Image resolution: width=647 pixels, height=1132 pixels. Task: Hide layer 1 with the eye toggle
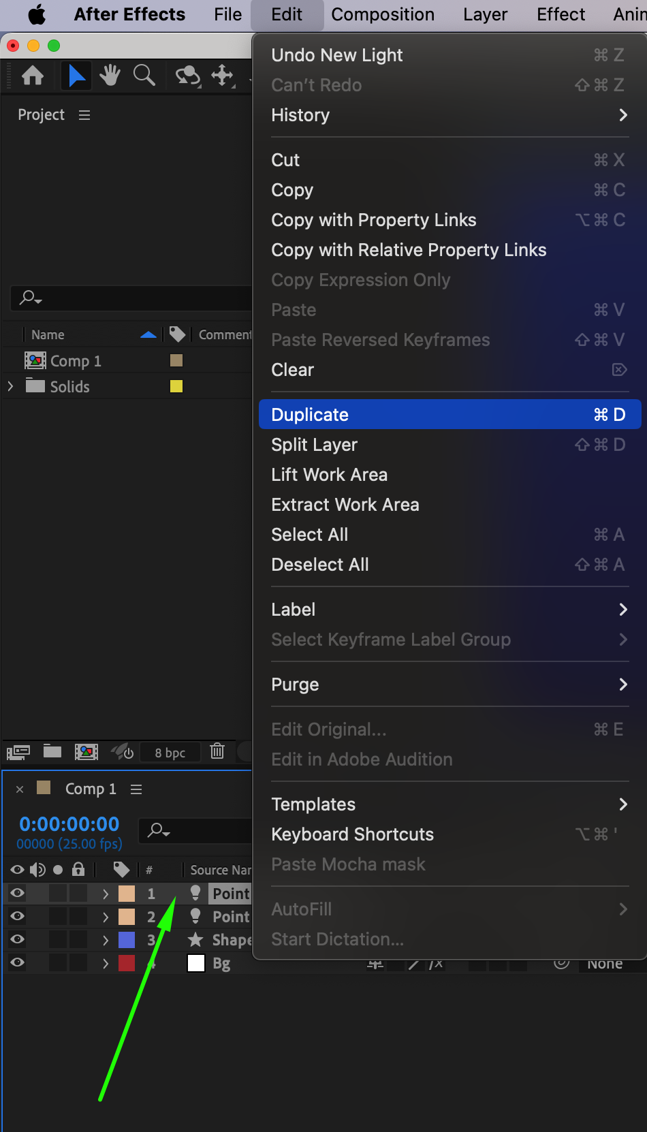pyautogui.click(x=18, y=893)
